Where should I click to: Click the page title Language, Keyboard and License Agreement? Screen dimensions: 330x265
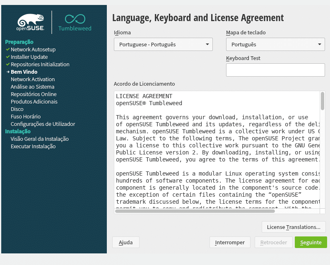(x=198, y=18)
